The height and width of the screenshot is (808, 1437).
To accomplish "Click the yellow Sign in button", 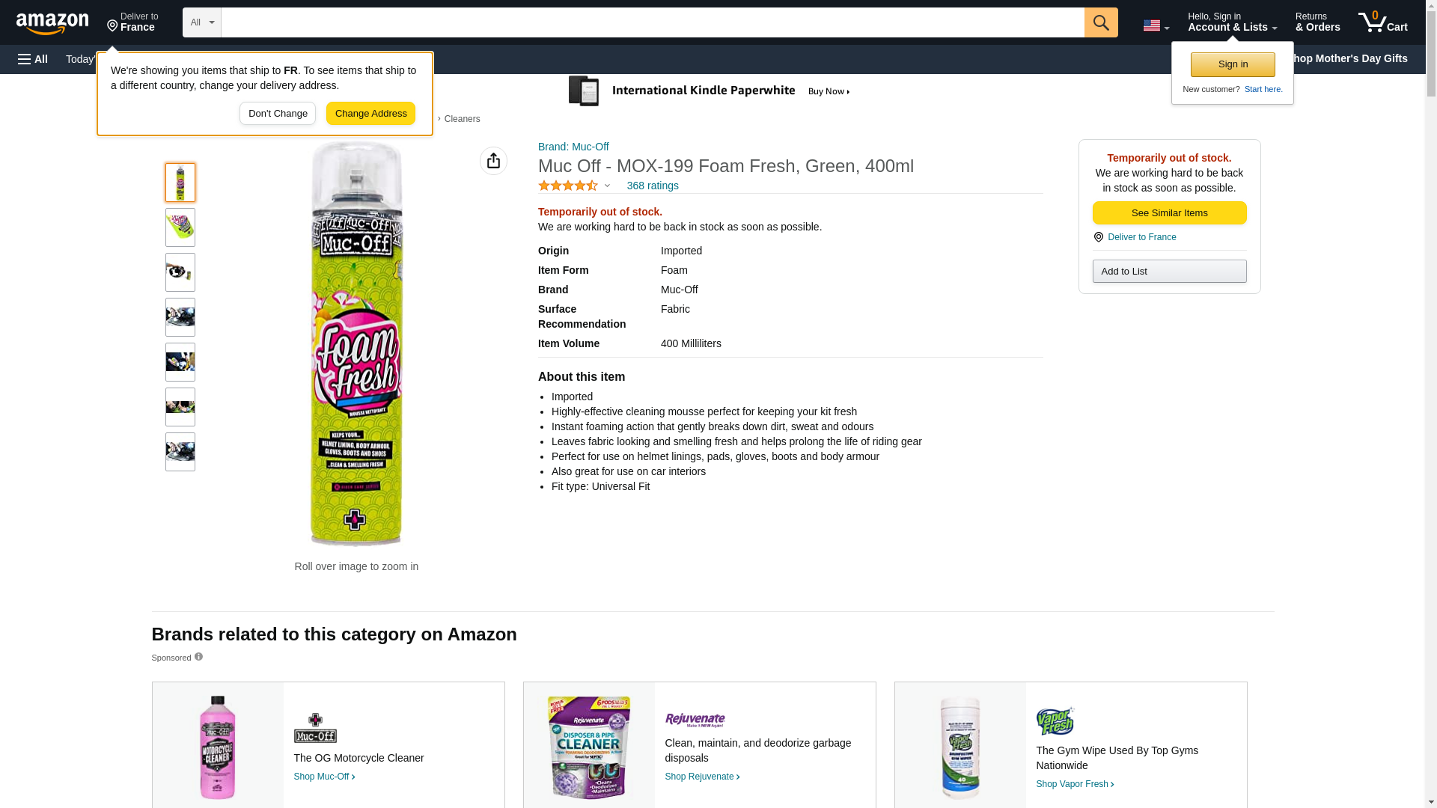I will (1233, 64).
